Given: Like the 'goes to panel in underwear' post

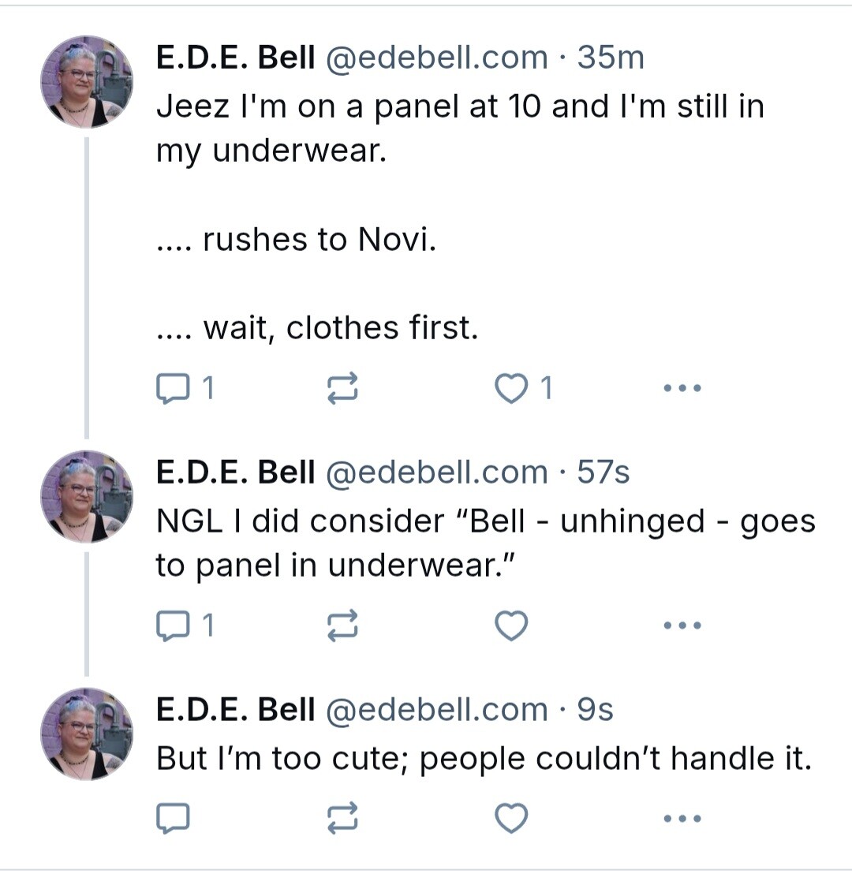Looking at the screenshot, I should pyautogui.click(x=511, y=626).
